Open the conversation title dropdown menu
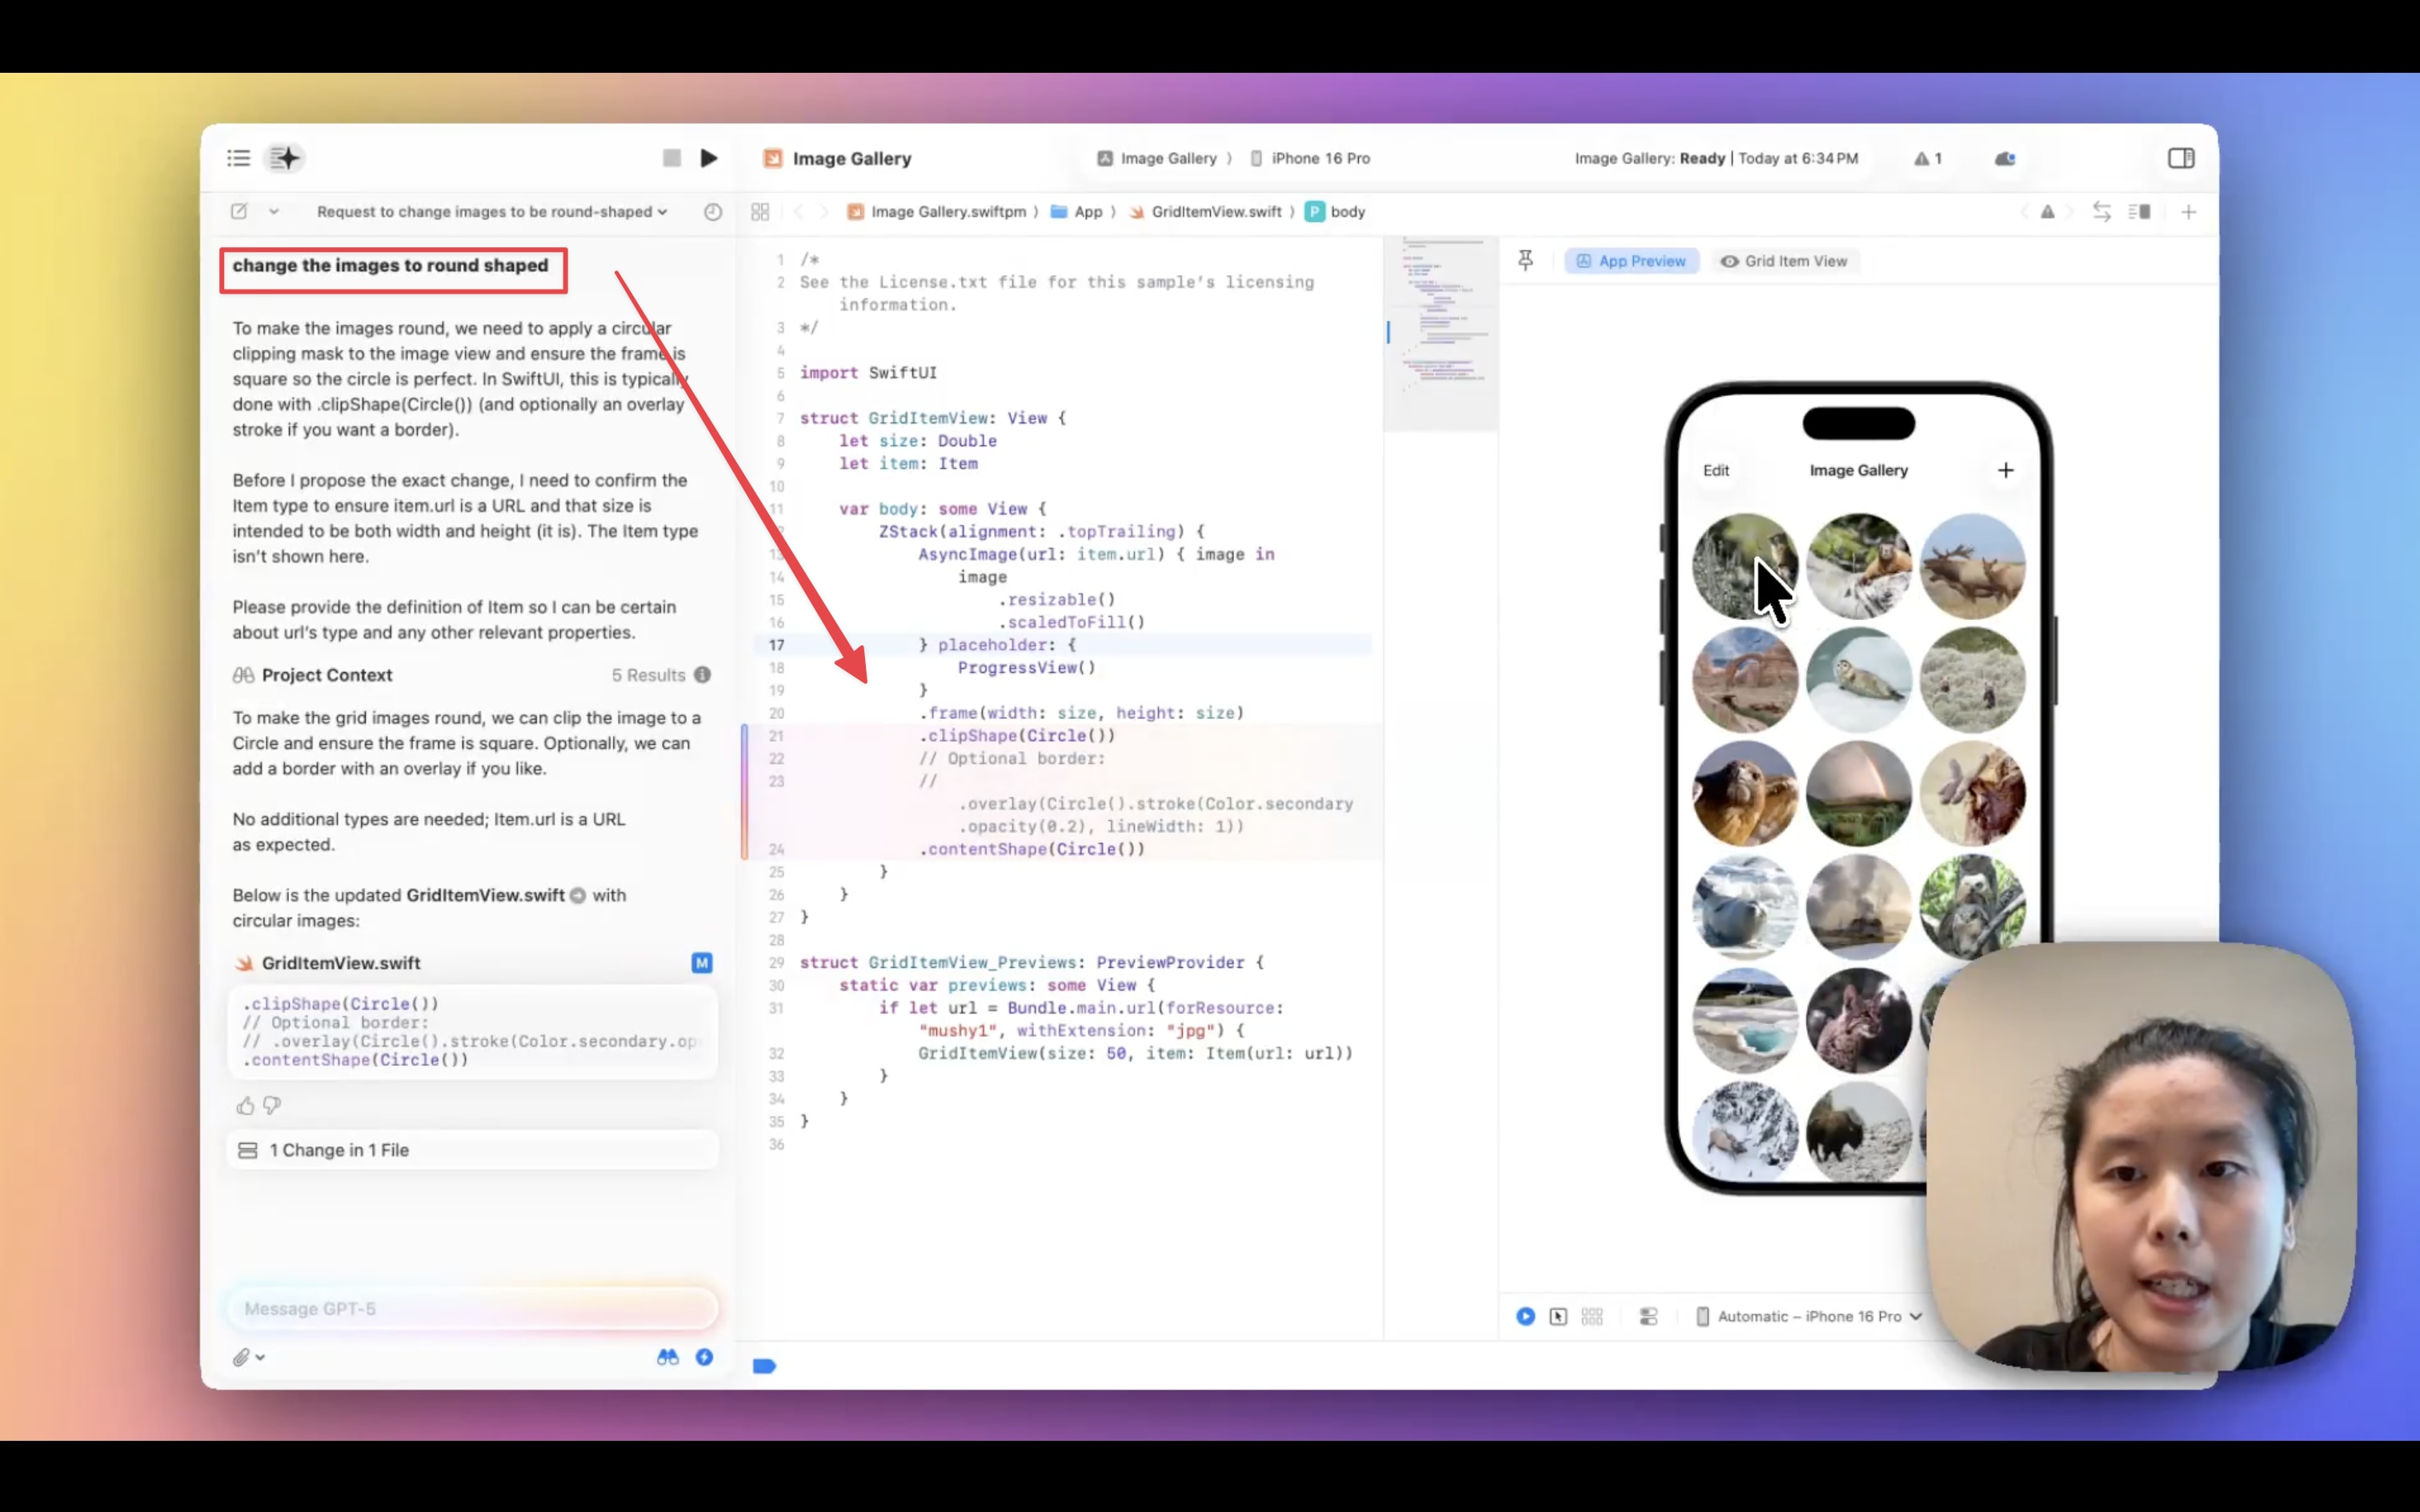2420x1512 pixels. click(492, 212)
